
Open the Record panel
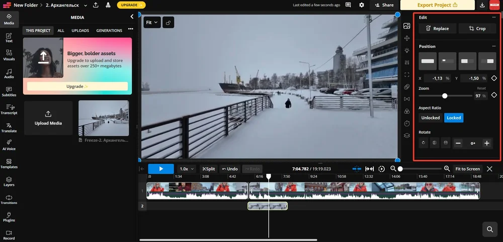coord(9,235)
